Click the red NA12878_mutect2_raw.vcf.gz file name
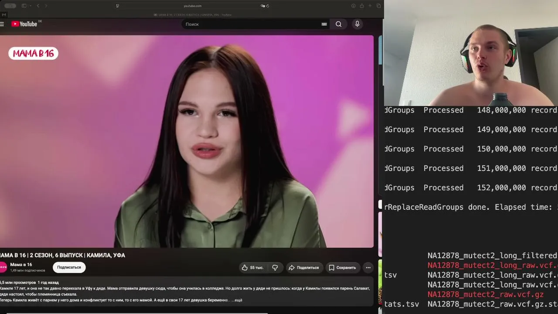This screenshot has width=558, height=314. (x=486, y=294)
